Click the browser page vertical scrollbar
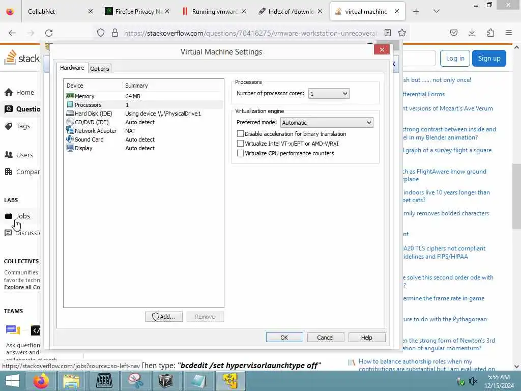Image resolution: width=521 pixels, height=391 pixels. coord(516,196)
